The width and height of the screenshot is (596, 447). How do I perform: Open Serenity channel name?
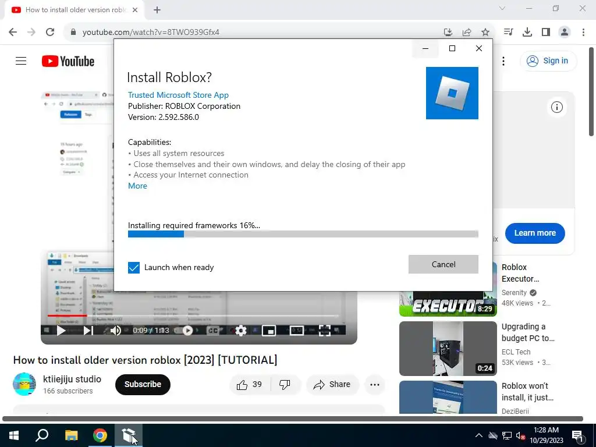pyautogui.click(x=514, y=293)
